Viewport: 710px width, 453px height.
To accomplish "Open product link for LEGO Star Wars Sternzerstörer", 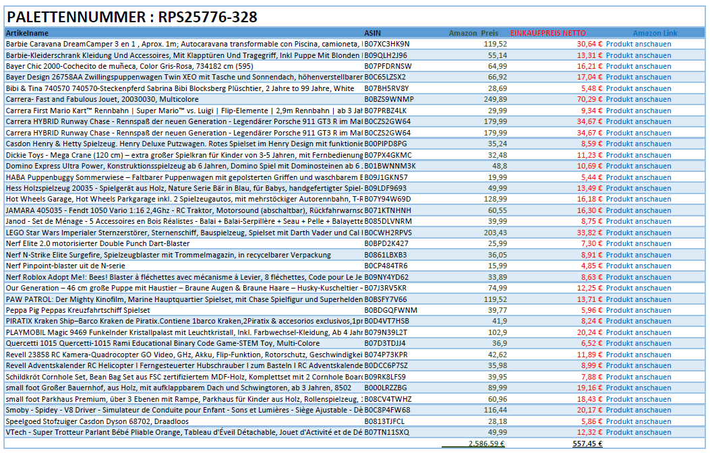I will (x=638, y=233).
